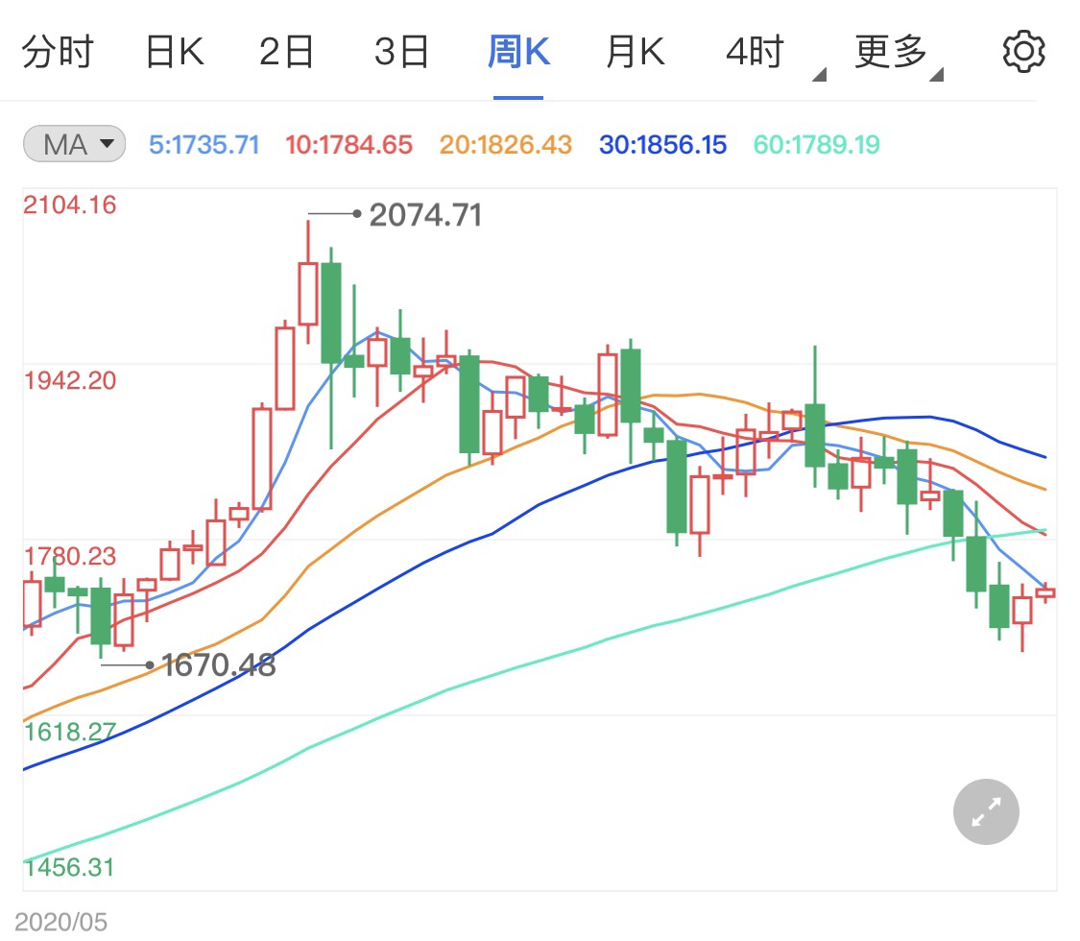1080x941 pixels.
Task: Select the green candlestick at the 1670.48 low
Action: pyautogui.click(x=101, y=615)
